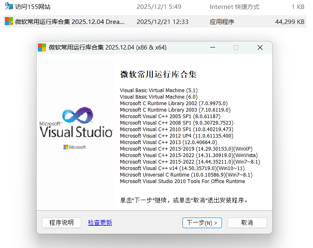Click the Visual Studio infinity logo
The height and width of the screenshot is (248, 313).
coord(77,116)
